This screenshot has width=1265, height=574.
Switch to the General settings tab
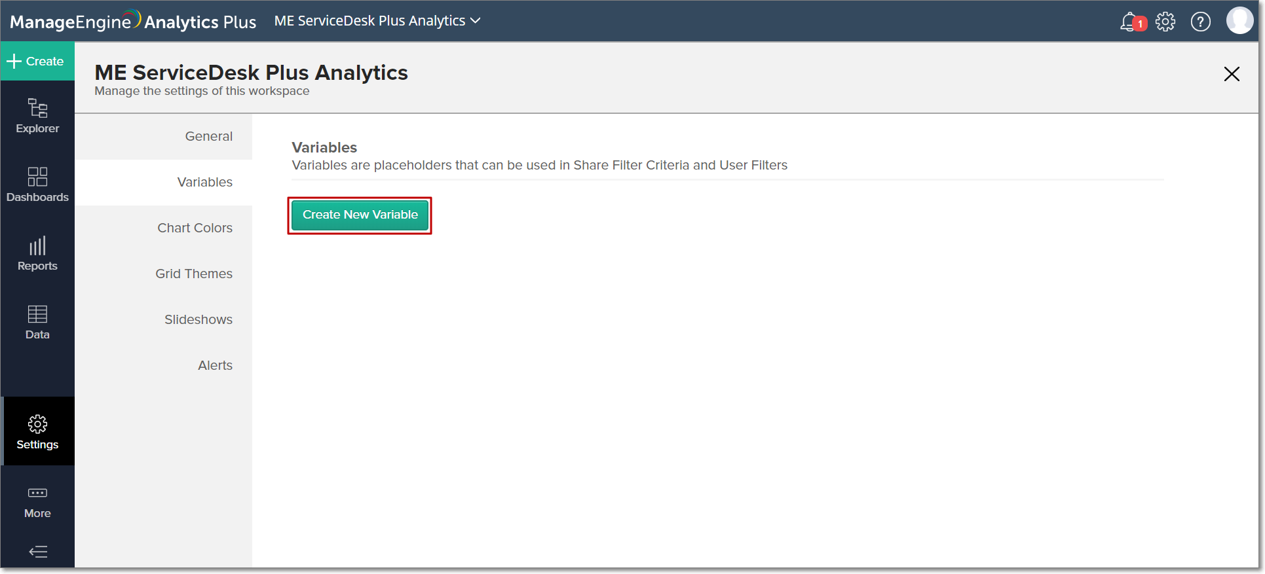(x=208, y=136)
